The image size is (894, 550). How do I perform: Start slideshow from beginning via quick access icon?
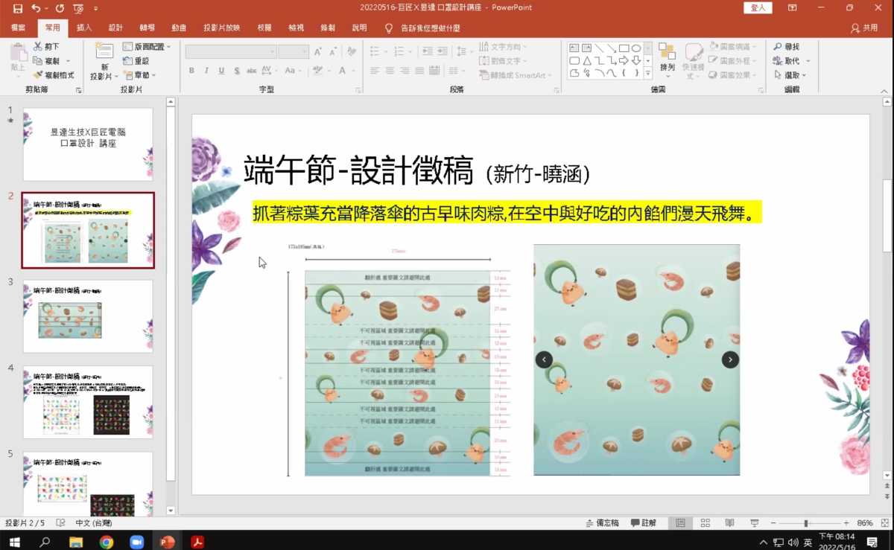78,8
